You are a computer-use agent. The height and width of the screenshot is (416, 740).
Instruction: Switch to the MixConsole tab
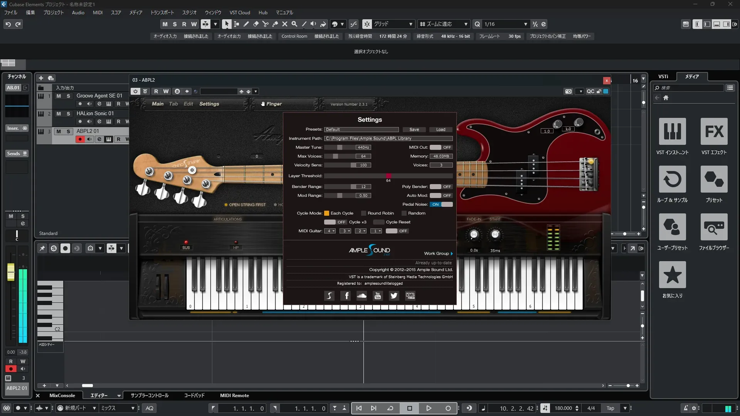pos(62,396)
